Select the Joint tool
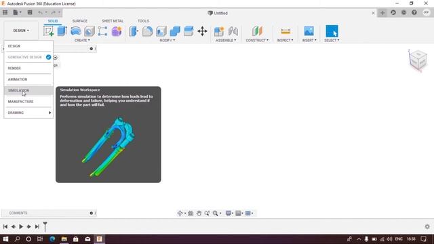Image resolution: width=434 pixels, height=244 pixels. (x=233, y=31)
